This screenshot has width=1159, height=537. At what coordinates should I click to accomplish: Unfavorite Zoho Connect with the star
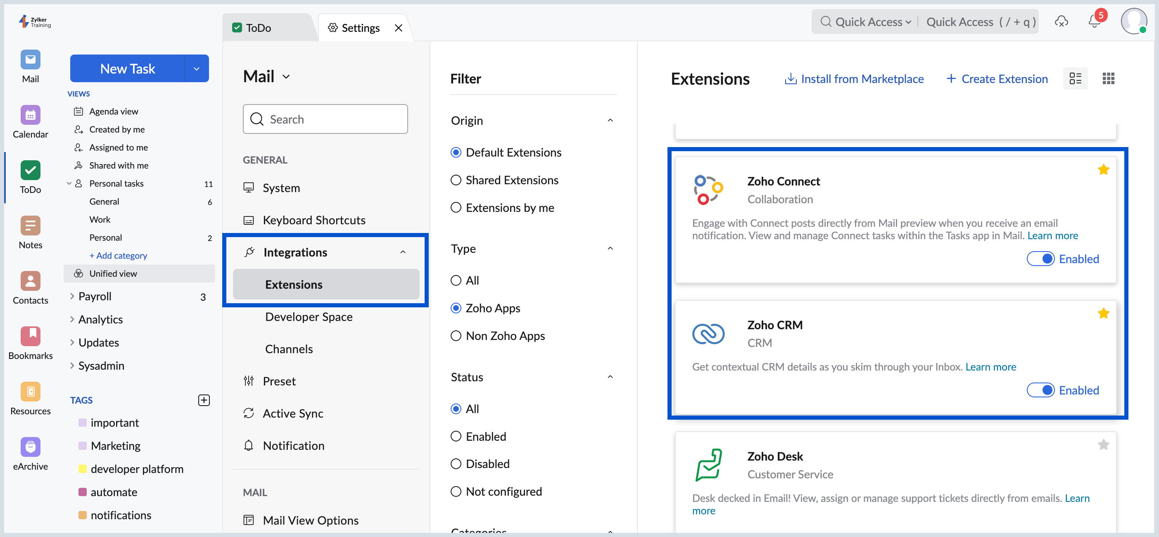1103,170
